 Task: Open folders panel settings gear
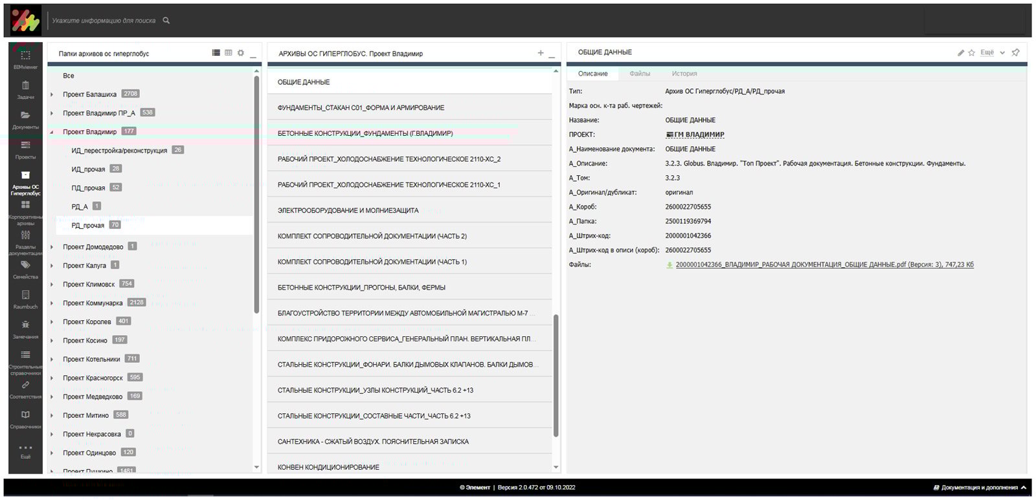tap(241, 53)
